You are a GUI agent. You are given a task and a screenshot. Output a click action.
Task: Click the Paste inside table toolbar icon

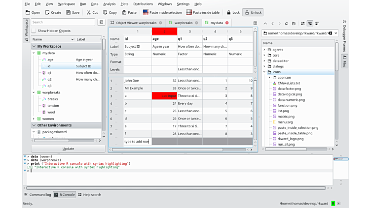[x=189, y=12]
